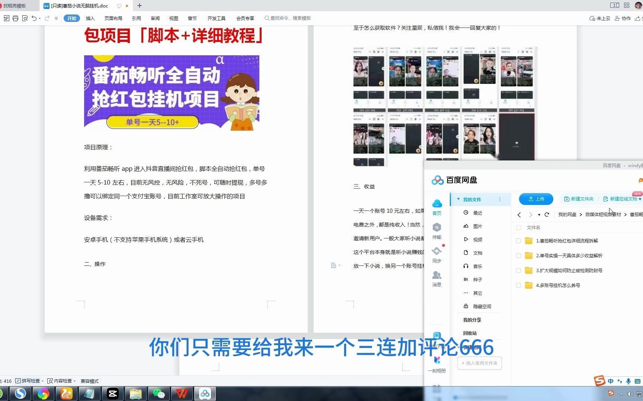Open the 开发工具 ribbon tab
Screen dimensions: 643x401
[x=216, y=18]
